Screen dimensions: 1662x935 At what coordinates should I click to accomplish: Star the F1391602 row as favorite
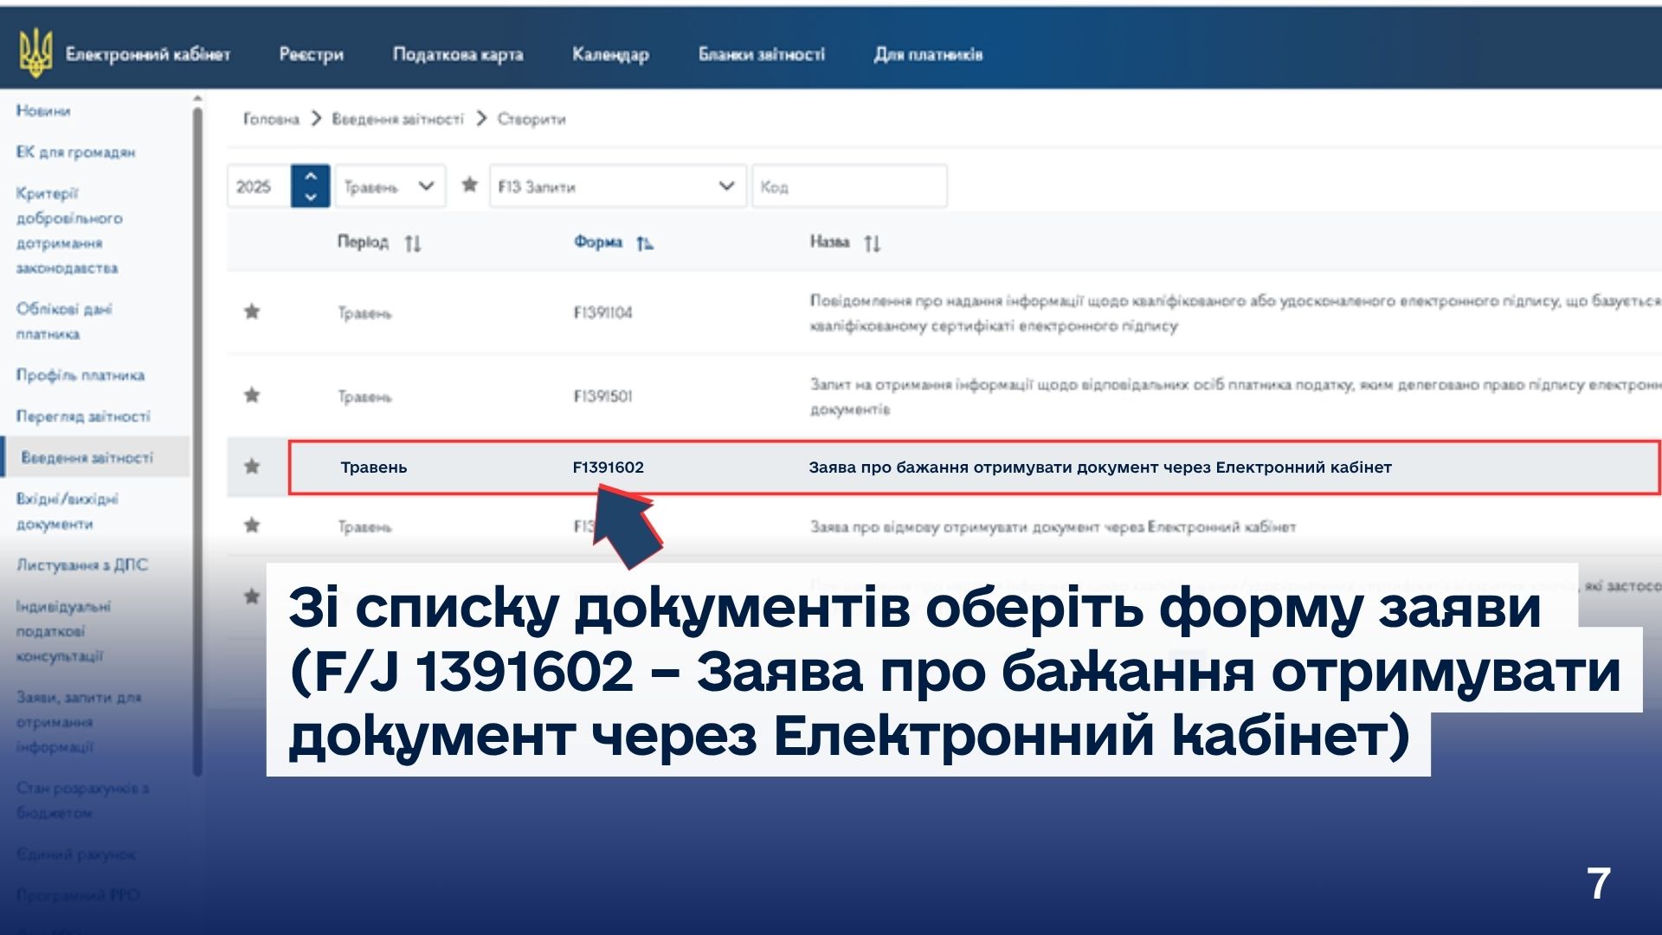point(252,467)
